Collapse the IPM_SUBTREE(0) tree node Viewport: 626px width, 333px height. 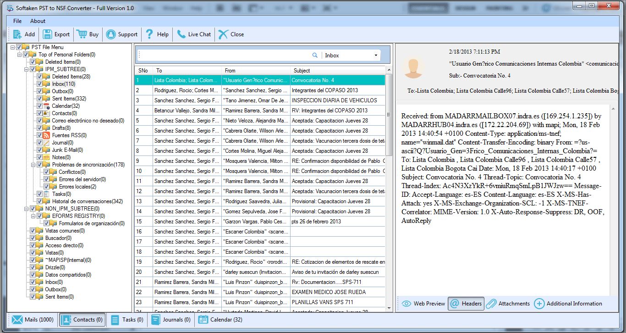pyautogui.click(x=26, y=69)
